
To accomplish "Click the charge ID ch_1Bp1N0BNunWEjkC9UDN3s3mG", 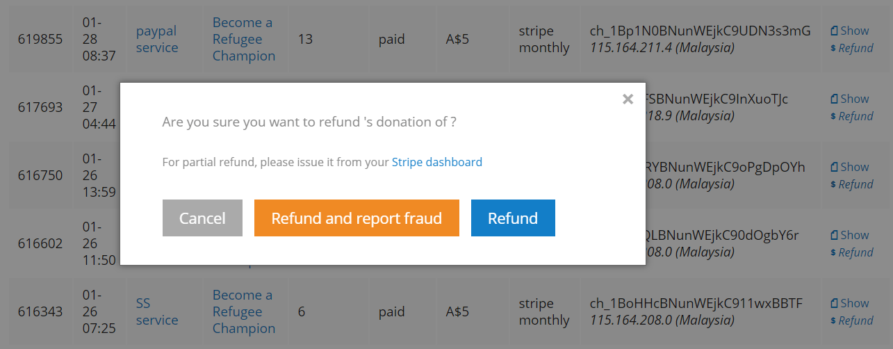I will tap(700, 31).
